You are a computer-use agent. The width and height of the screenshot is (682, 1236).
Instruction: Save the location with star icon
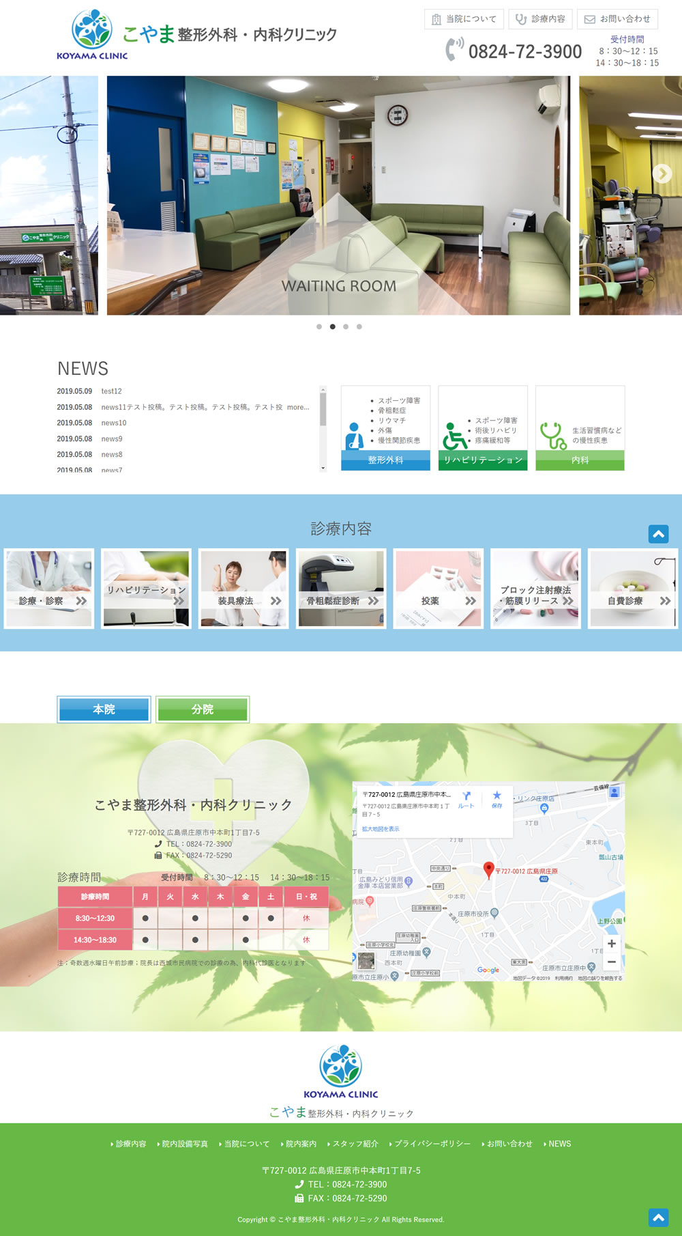coord(496,799)
